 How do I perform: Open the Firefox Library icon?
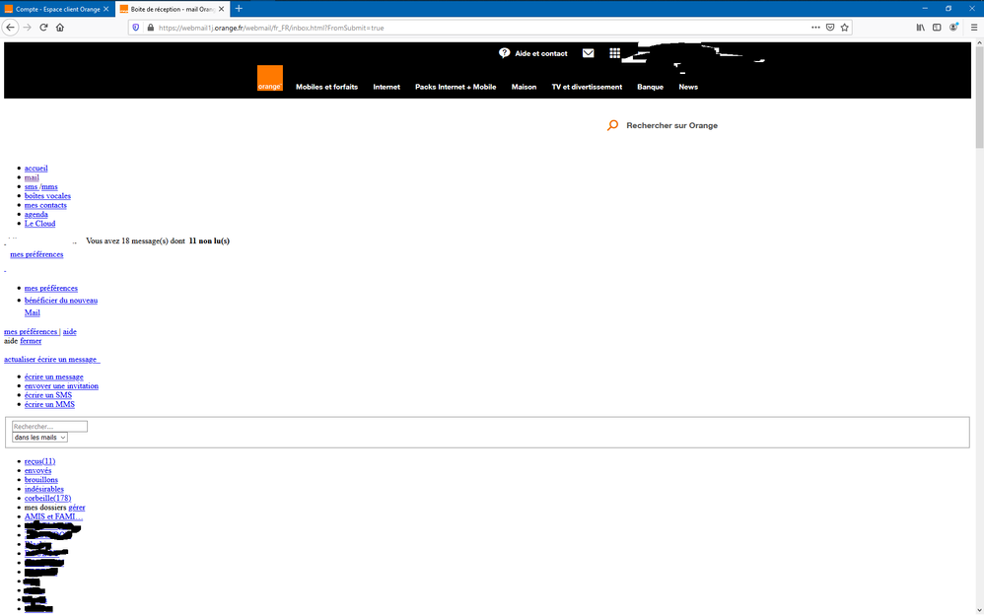pyautogui.click(x=921, y=28)
